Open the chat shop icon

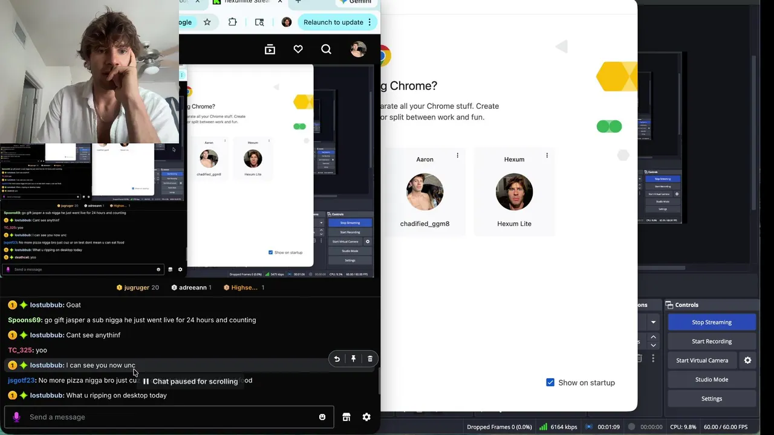coord(346,417)
